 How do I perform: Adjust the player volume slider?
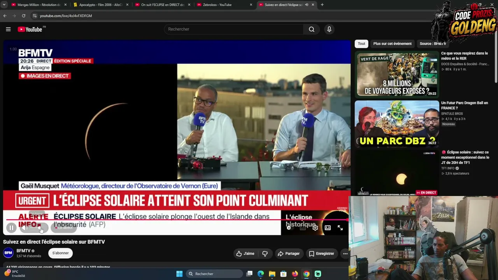pyautogui.click(x=38, y=228)
